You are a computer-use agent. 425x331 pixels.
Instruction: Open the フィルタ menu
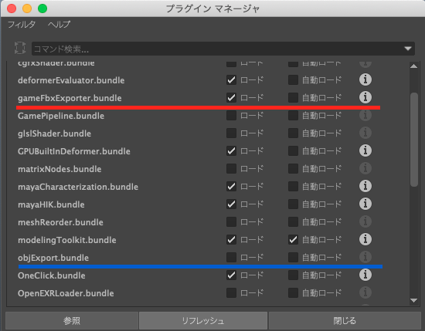[x=22, y=25]
